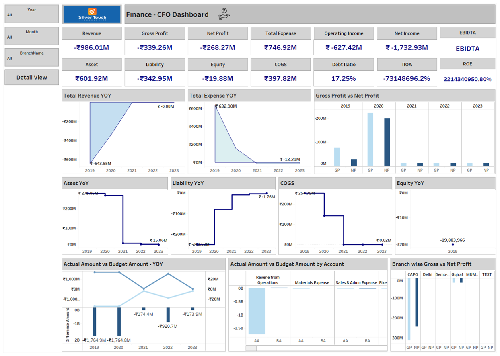Select the Debt Ratio 17.25% value
Viewport: 500px width, 356px height.
(x=344, y=79)
